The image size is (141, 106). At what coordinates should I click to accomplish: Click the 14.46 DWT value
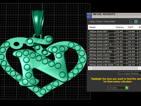[x=131, y=32]
